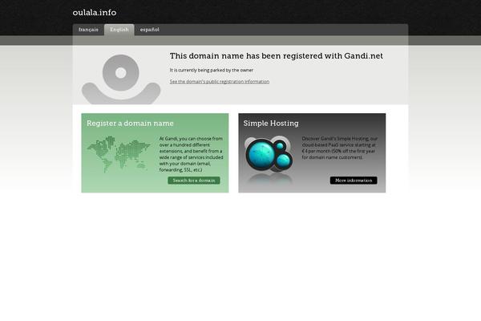Click the domain registered with Gandi.net headline

pyautogui.click(x=277, y=56)
